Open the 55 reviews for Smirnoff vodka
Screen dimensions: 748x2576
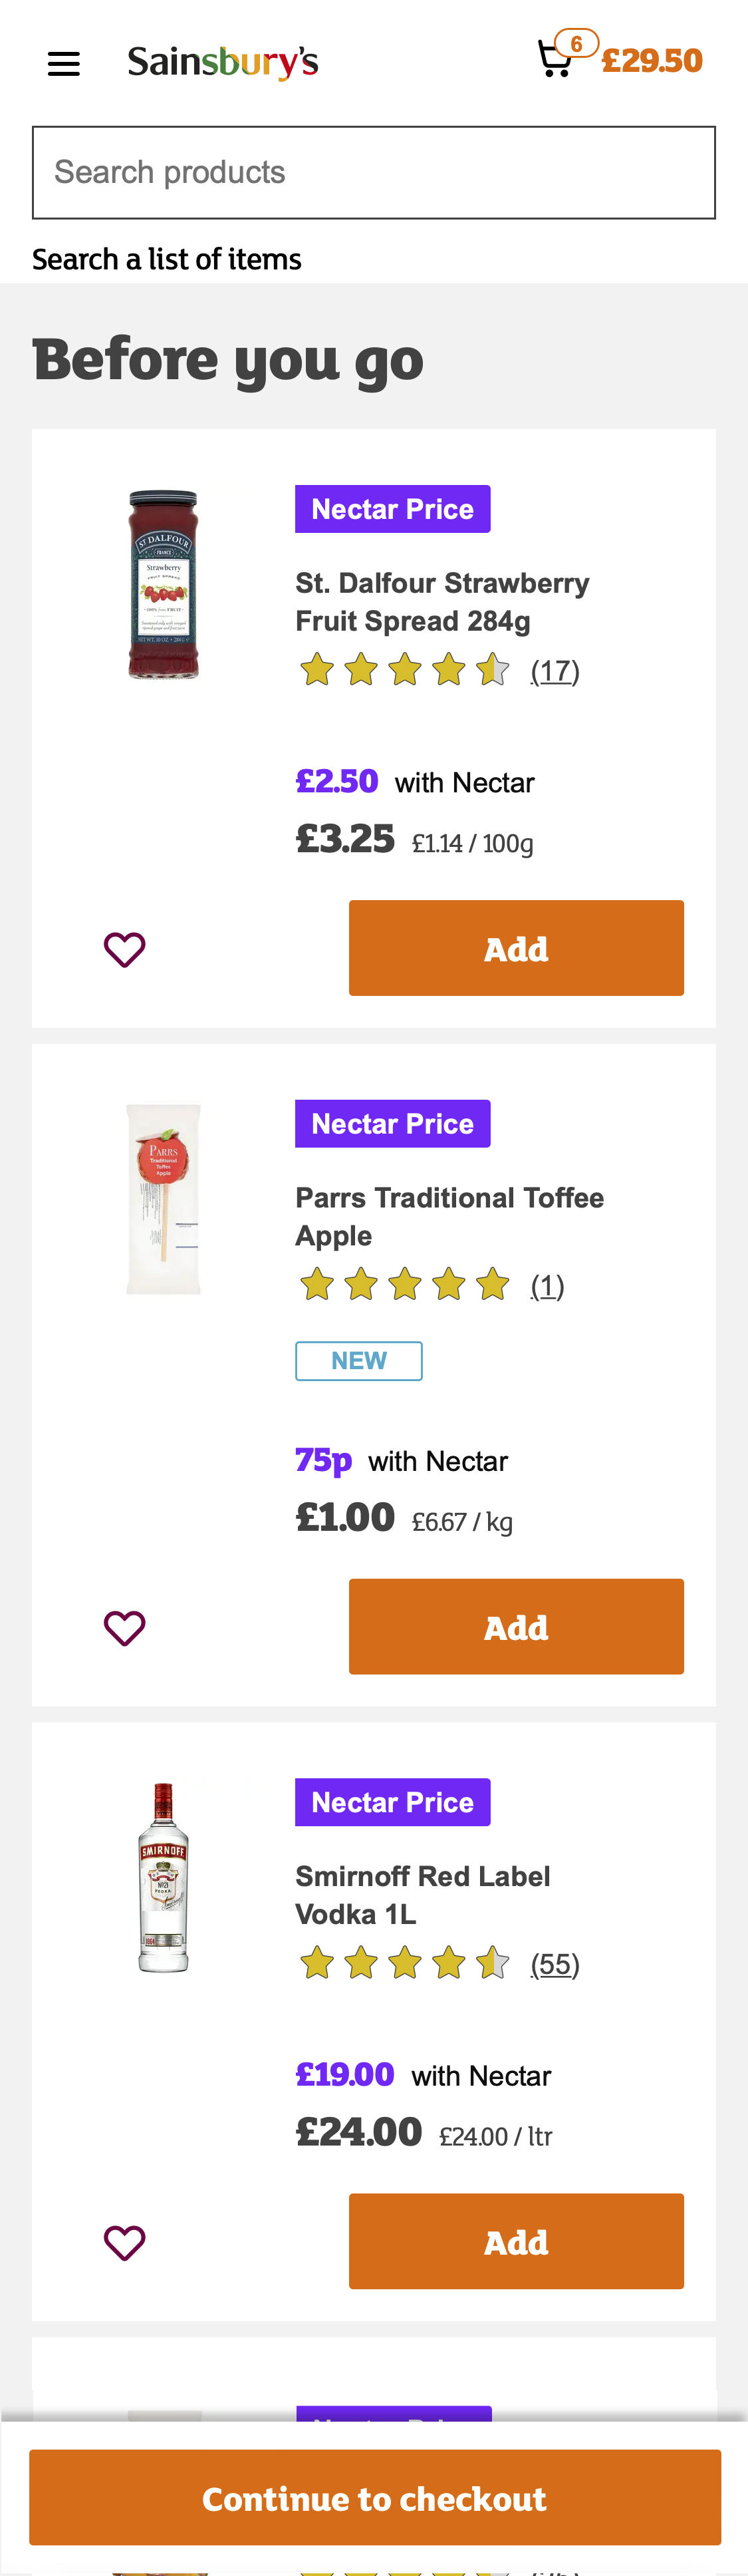click(x=555, y=1964)
